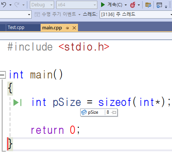Open the Redo history dropdown arrow
The height and width of the screenshot is (152, 172).
24,5
